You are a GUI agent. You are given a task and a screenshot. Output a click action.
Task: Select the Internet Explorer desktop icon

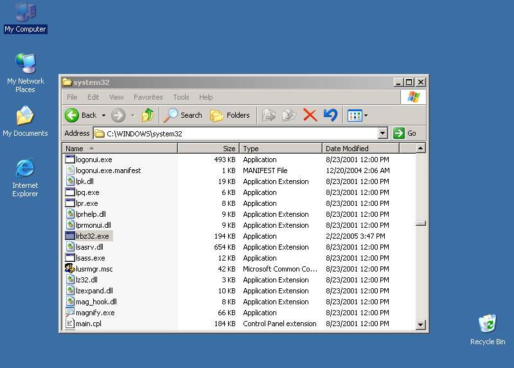click(25, 169)
